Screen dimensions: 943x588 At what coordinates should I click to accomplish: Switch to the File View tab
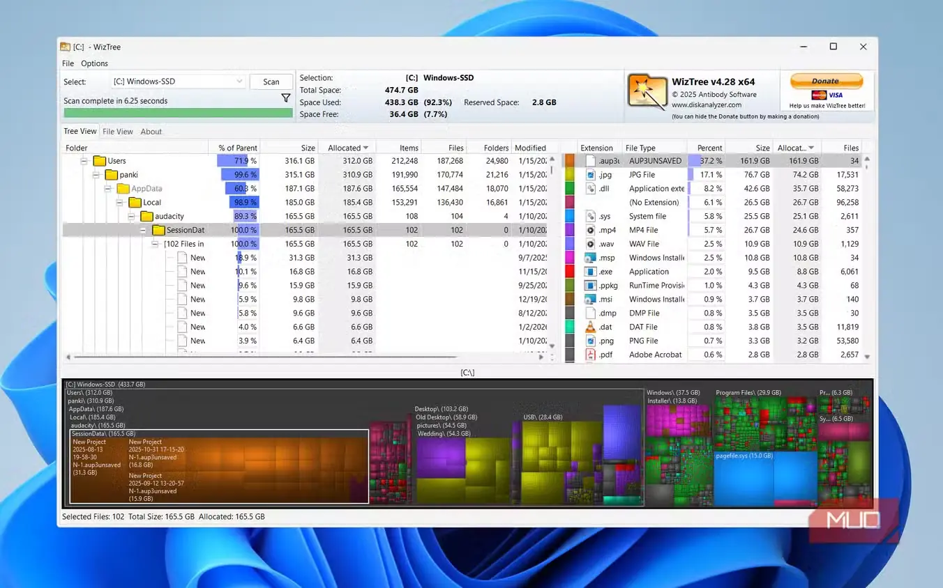118,131
